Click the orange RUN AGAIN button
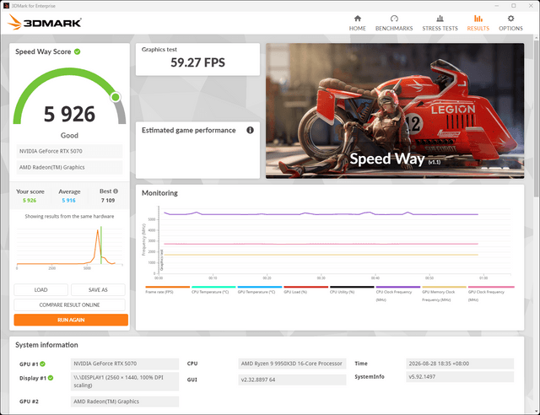 coord(71,320)
